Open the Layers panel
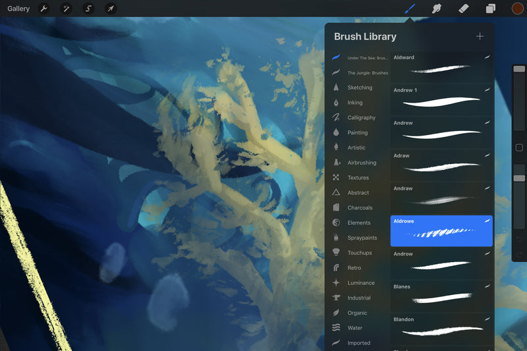 [491, 9]
